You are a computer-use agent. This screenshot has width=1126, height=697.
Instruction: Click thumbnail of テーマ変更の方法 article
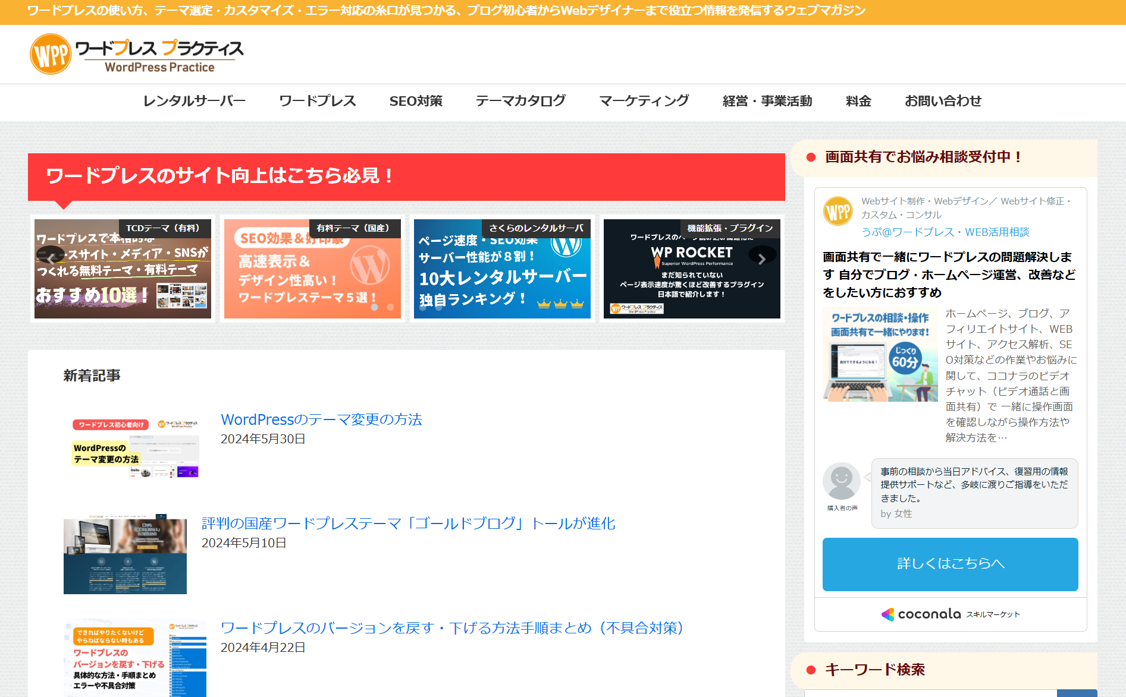click(x=135, y=449)
